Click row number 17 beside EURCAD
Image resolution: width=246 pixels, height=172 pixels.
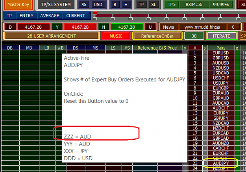(x=195, y=133)
